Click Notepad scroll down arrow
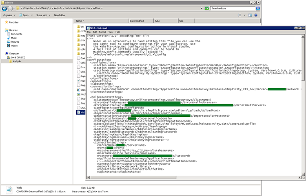The width and height of the screenshot is (306, 196). pyautogui.click(x=303, y=174)
